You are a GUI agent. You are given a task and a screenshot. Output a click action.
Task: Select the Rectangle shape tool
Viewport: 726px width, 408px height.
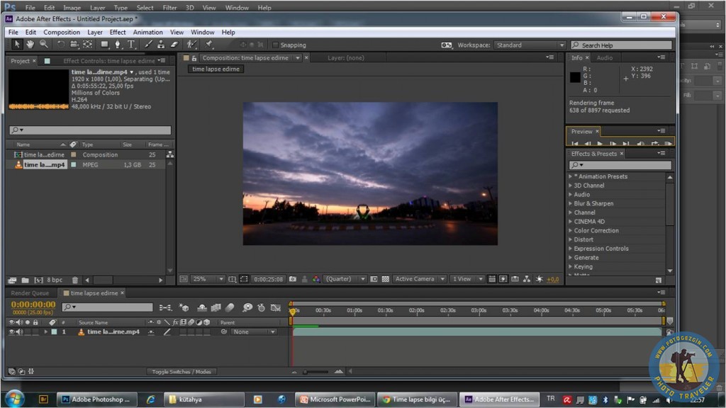[105, 45]
